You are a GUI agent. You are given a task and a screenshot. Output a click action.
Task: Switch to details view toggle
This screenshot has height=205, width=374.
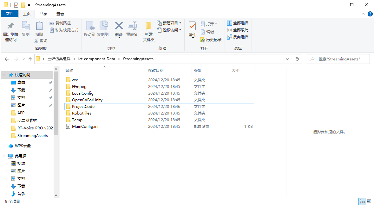pyautogui.click(x=362, y=201)
